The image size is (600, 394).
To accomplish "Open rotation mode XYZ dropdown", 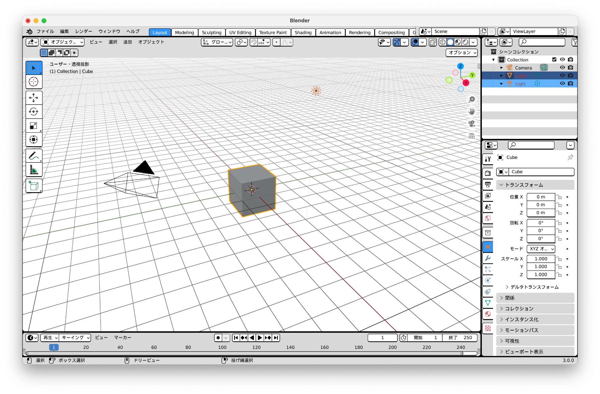I will pos(541,249).
